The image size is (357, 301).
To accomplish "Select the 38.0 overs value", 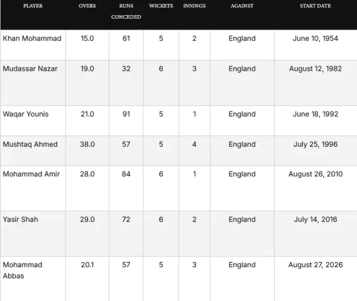I will click(x=87, y=144).
